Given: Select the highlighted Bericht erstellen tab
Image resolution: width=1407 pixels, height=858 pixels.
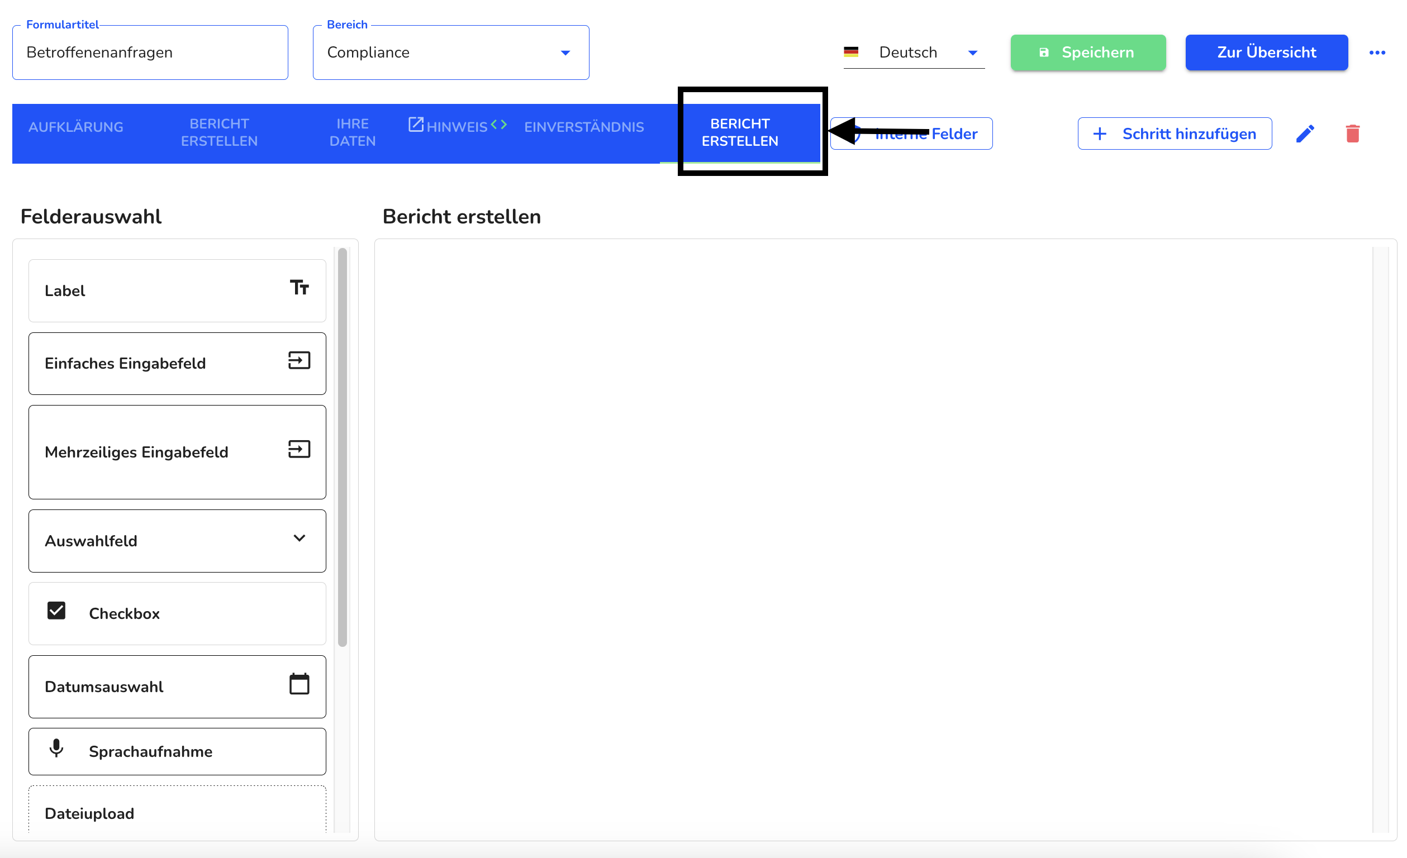Looking at the screenshot, I should pos(740,132).
